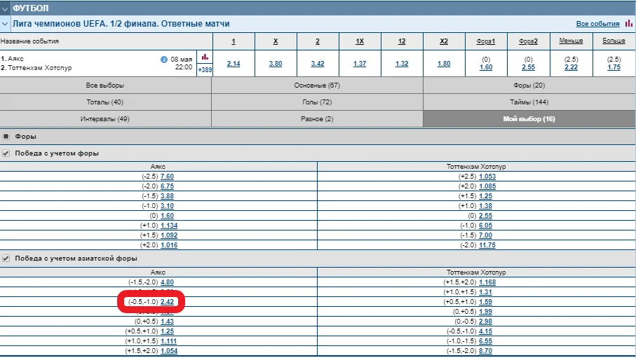Expand the +389 additional markets
Image resolution: width=636 pixels, height=358 pixels.
click(x=205, y=70)
